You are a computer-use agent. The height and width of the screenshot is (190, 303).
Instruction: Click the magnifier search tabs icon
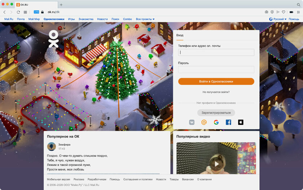click(299, 5)
